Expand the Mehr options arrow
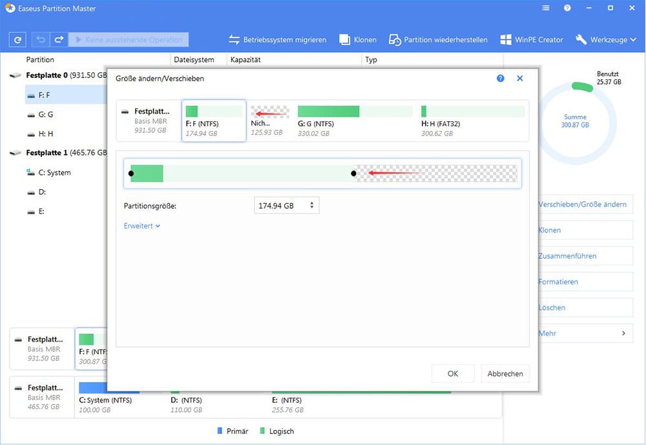Viewport: 646px width, 445px height. 623,333
